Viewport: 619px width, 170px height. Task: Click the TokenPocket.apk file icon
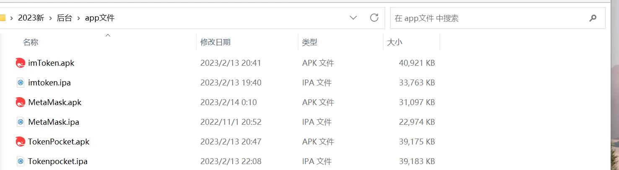pyautogui.click(x=20, y=142)
